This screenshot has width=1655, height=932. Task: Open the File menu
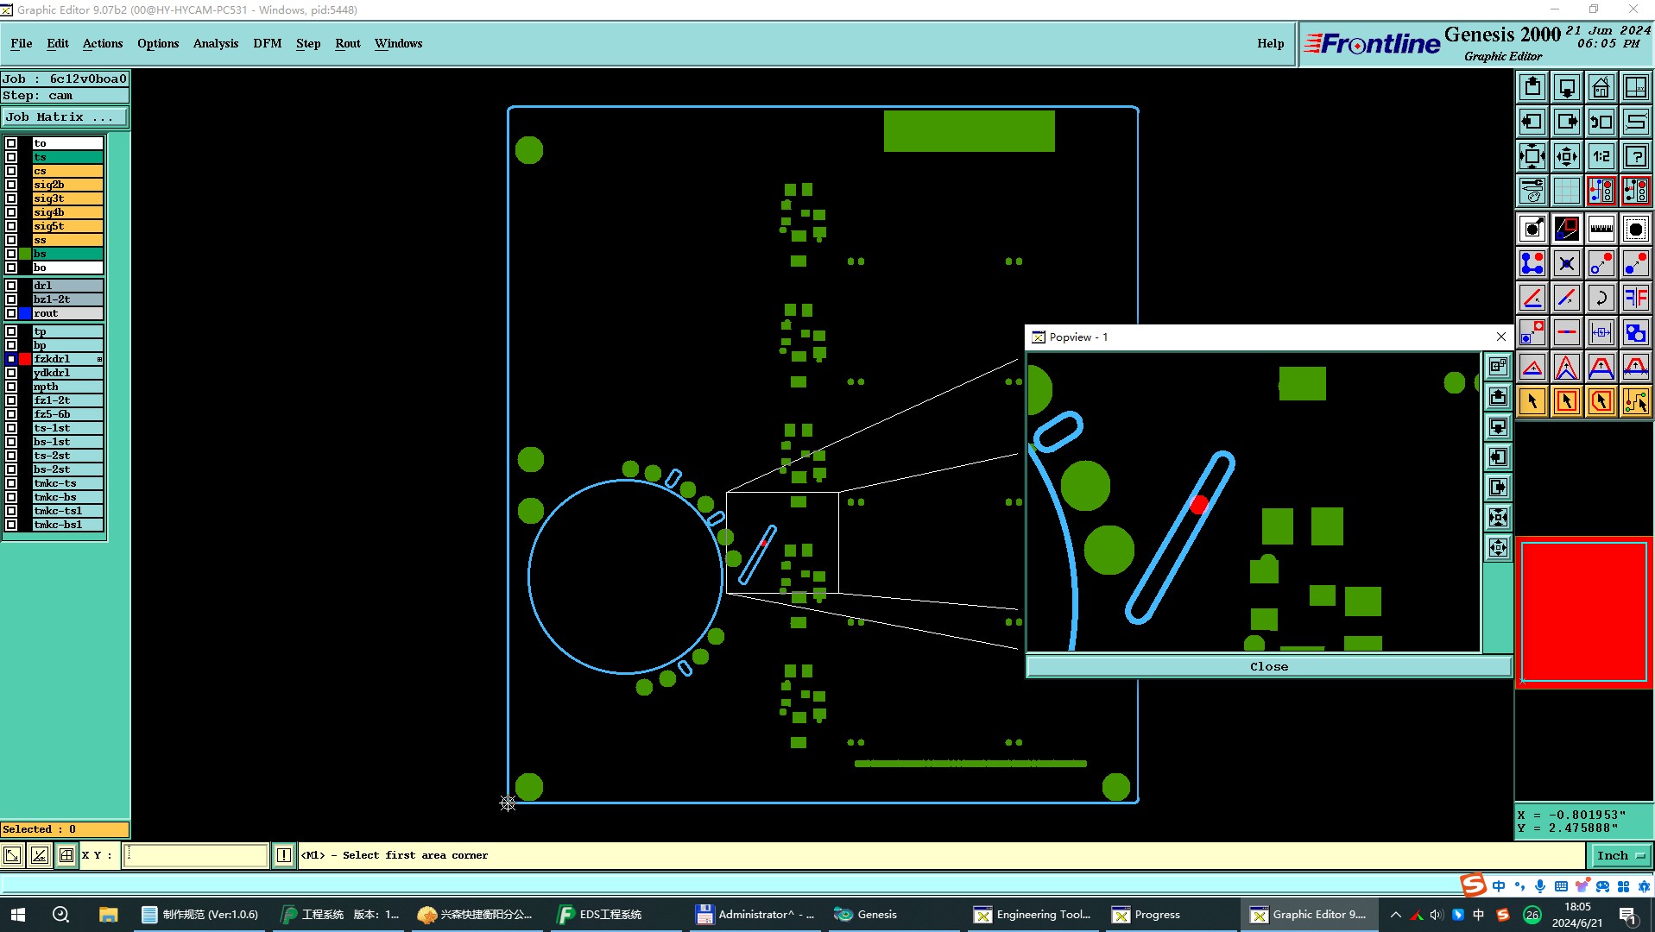coord(21,43)
